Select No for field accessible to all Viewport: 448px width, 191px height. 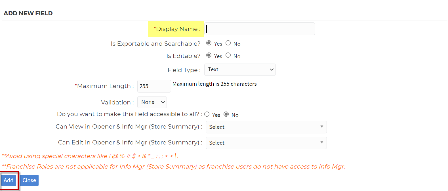[226, 114]
